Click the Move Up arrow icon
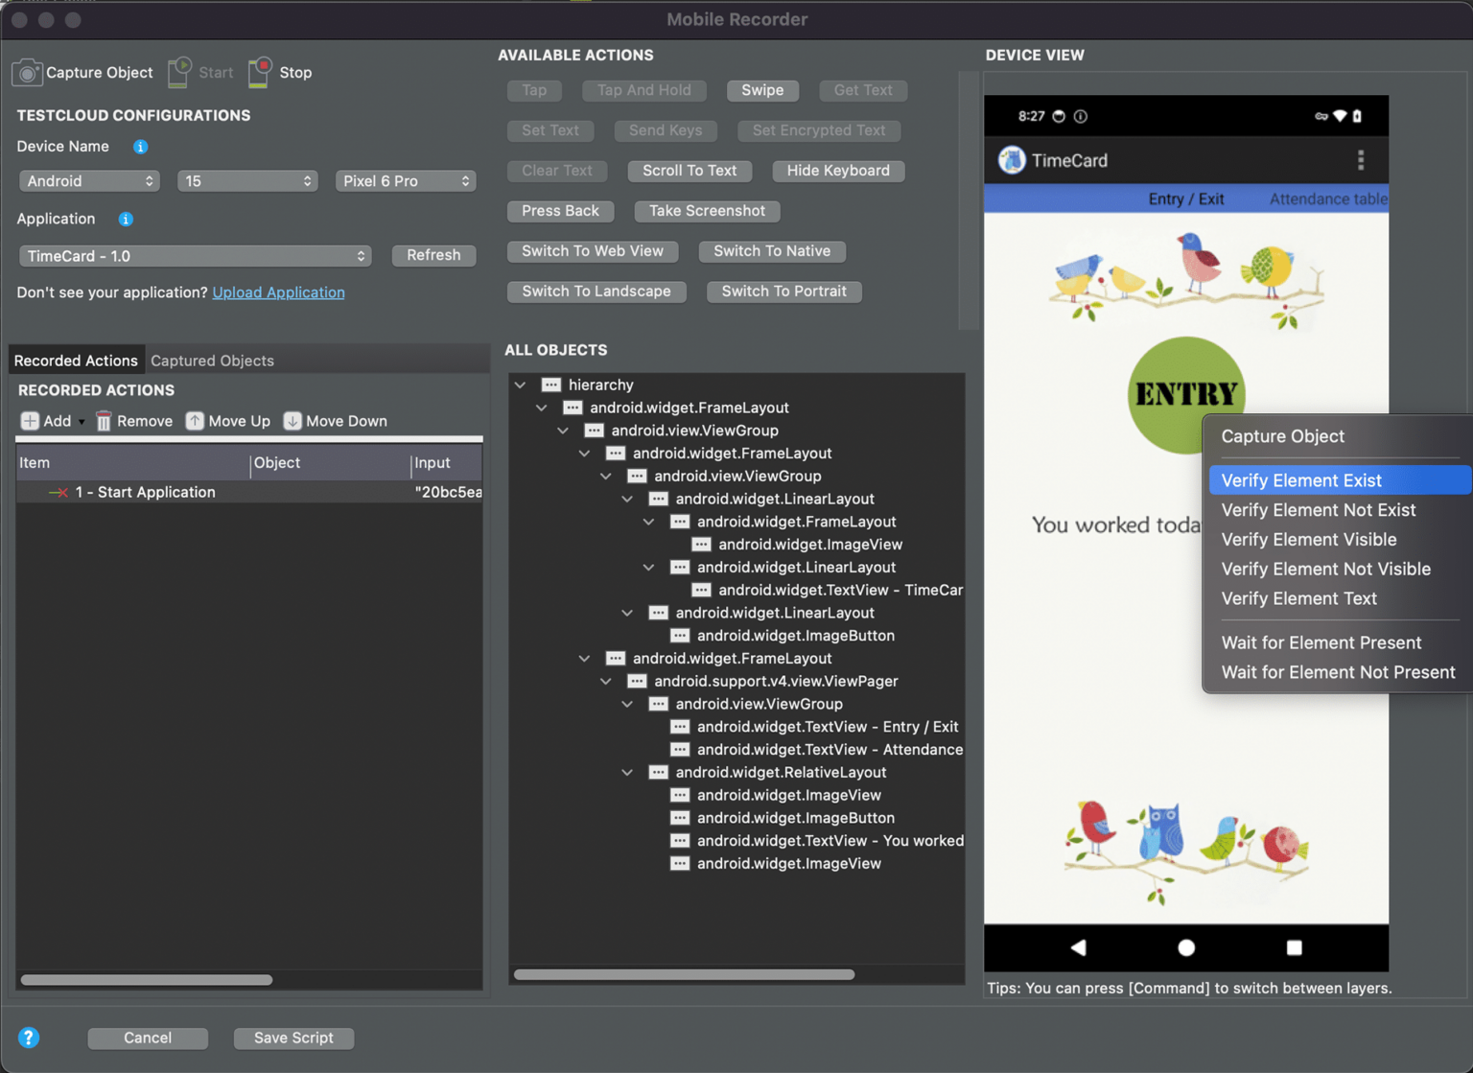The height and width of the screenshot is (1073, 1473). click(195, 420)
